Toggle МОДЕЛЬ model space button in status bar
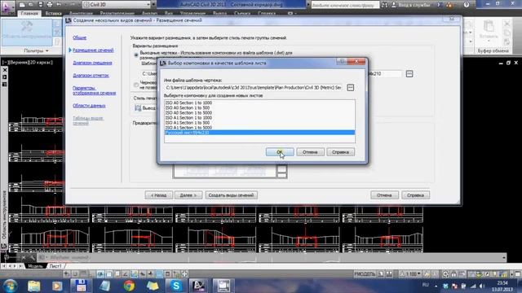Screen dimensions: 522x293 [365, 274]
